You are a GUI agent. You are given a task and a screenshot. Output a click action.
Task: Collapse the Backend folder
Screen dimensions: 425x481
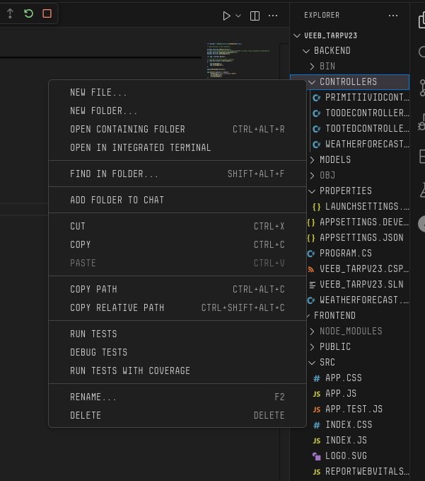pyautogui.click(x=332, y=50)
